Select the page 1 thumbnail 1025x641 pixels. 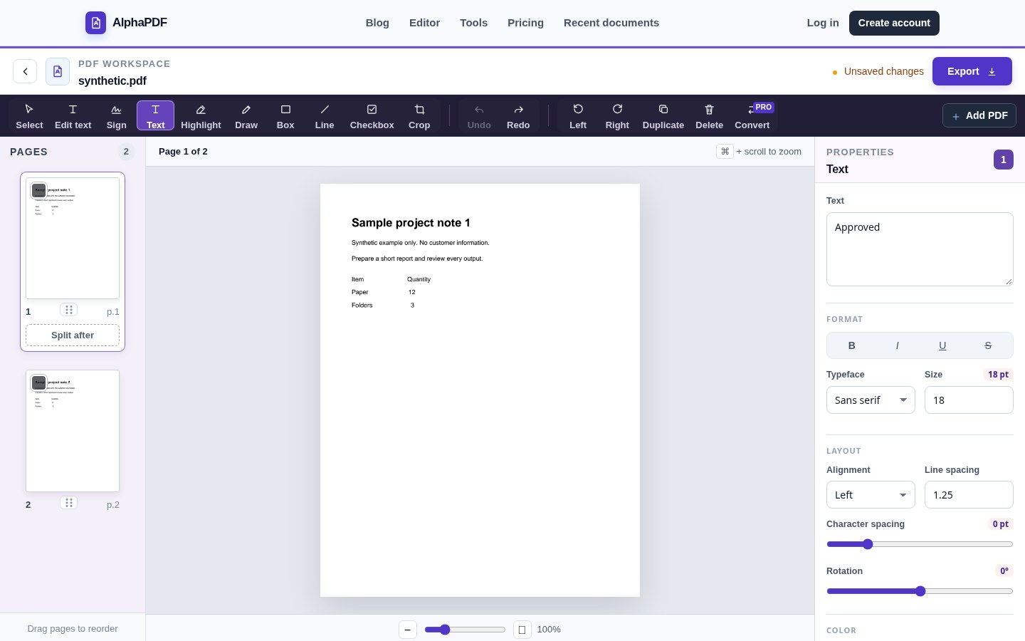(73, 239)
